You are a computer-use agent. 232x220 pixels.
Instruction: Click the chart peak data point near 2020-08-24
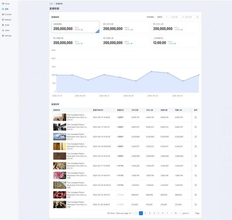(x=151, y=71)
